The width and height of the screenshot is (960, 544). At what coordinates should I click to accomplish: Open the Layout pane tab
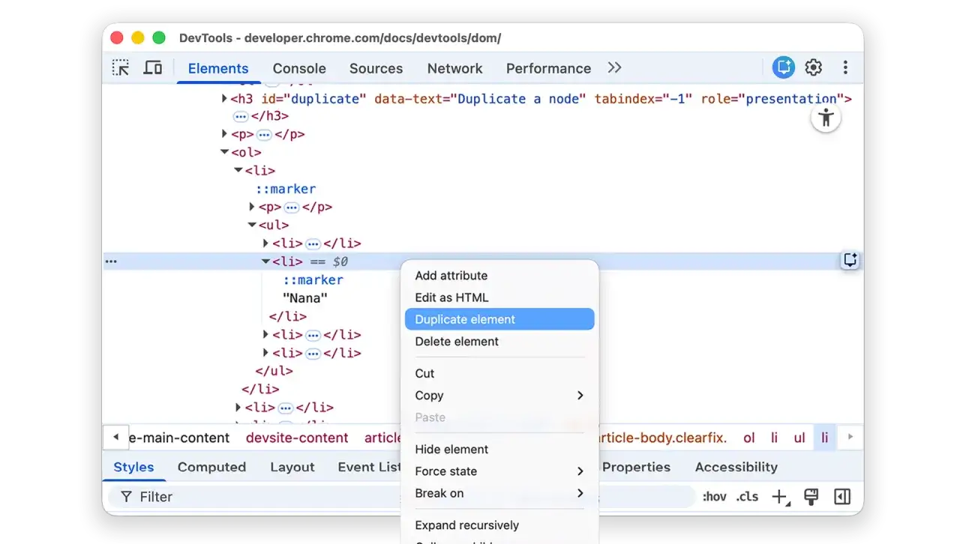coord(292,467)
